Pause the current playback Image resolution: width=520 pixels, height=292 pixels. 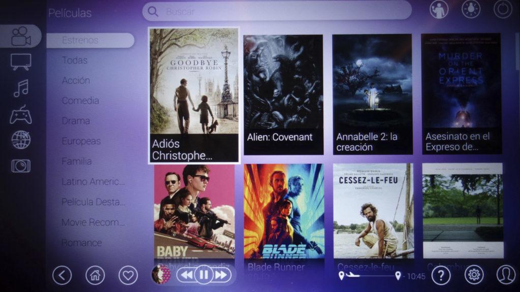[x=204, y=275]
